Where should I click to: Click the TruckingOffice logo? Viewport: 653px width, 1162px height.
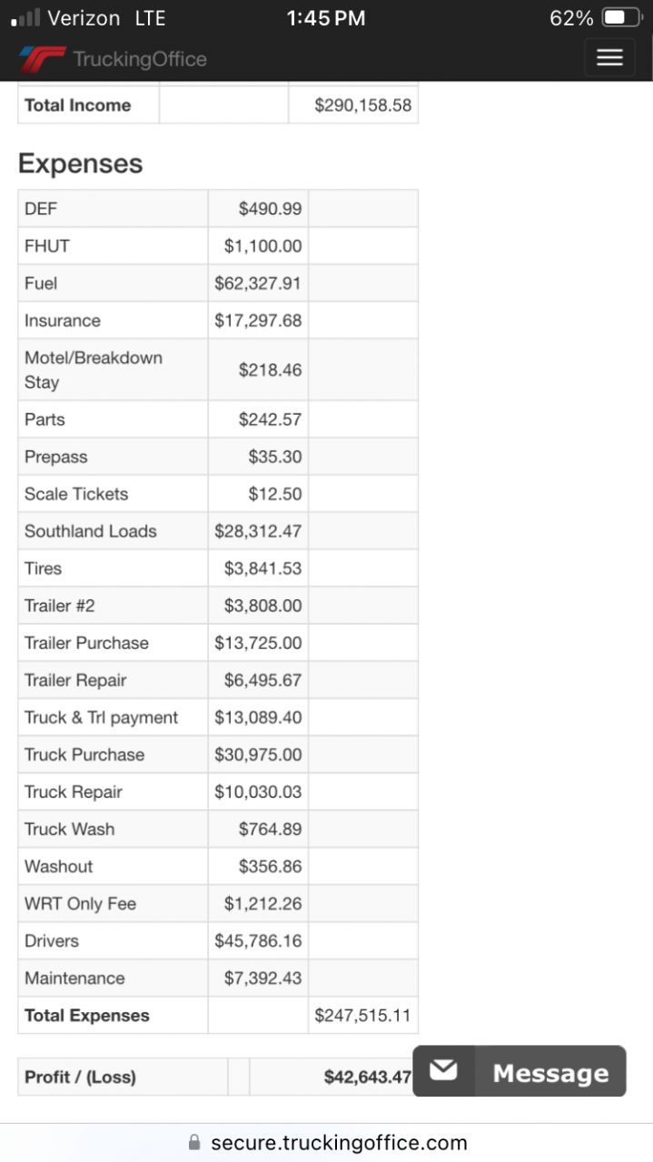pyautogui.click(x=114, y=60)
